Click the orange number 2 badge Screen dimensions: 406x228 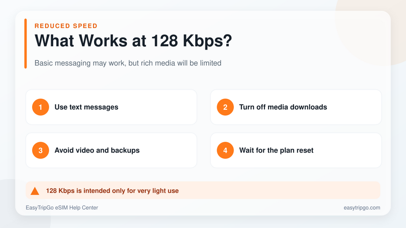pyautogui.click(x=225, y=107)
